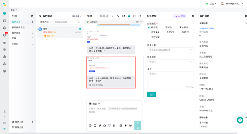247x134 pixels.
Task: Click the screen share monitor icon
Action: [x=109, y=125]
